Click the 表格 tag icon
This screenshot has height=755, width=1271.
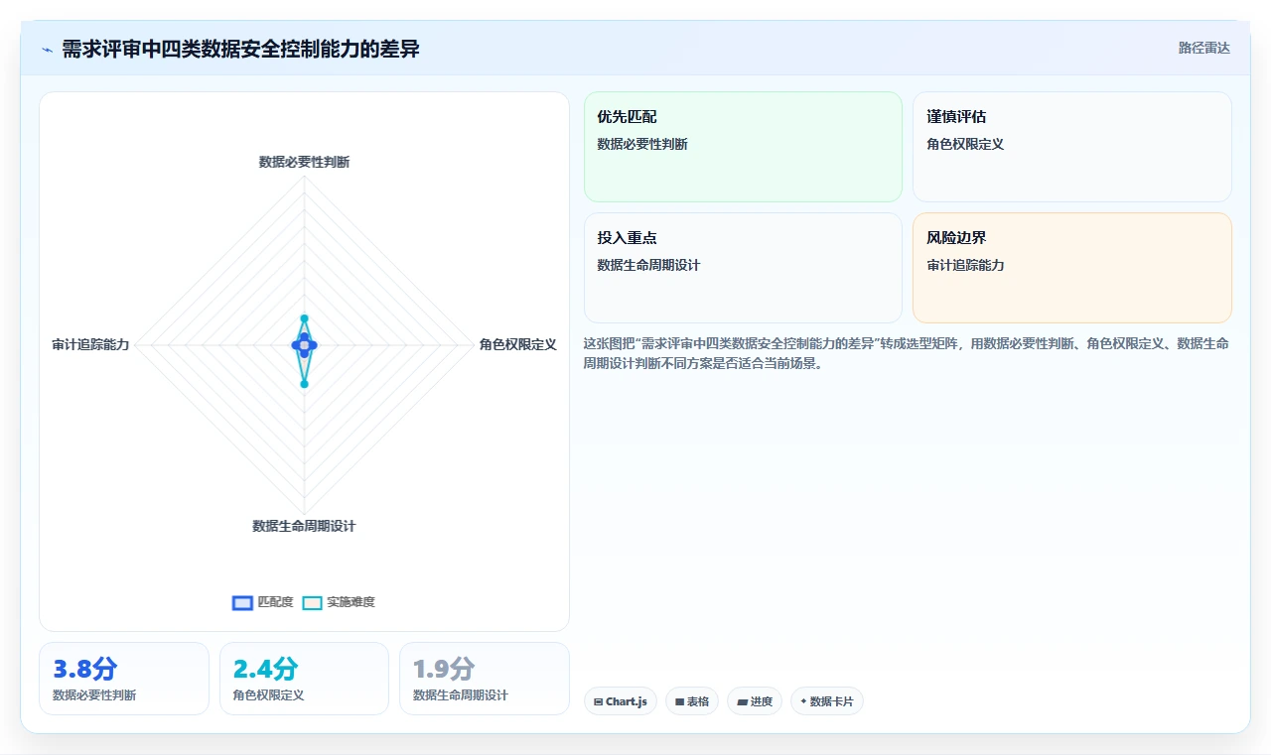click(680, 701)
